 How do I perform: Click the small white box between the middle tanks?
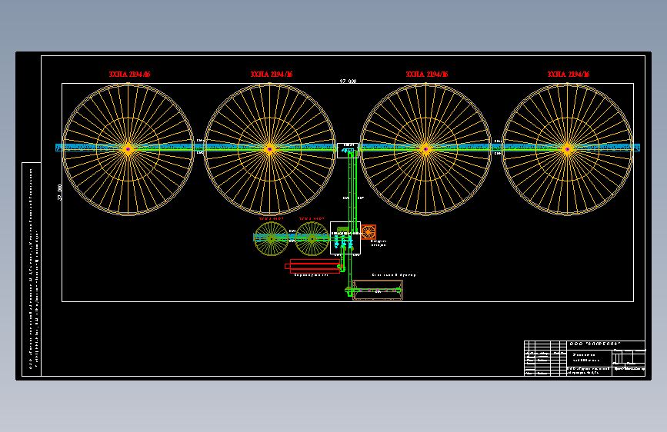(x=348, y=151)
